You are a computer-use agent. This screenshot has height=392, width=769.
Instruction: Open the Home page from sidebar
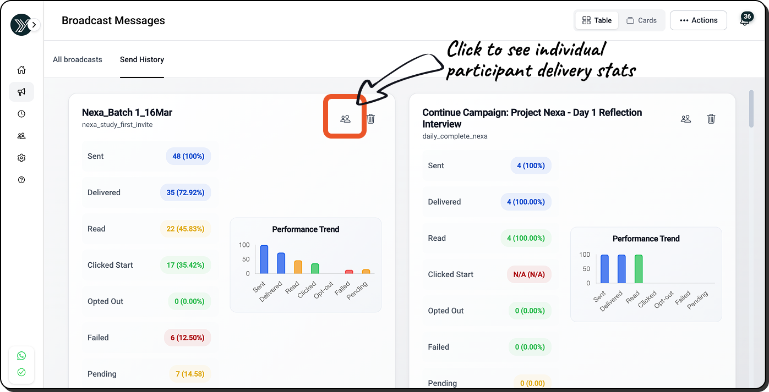[21, 70]
